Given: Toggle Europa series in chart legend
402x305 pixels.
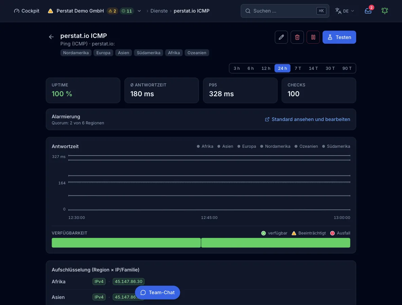Looking at the screenshot, I should coord(246,146).
